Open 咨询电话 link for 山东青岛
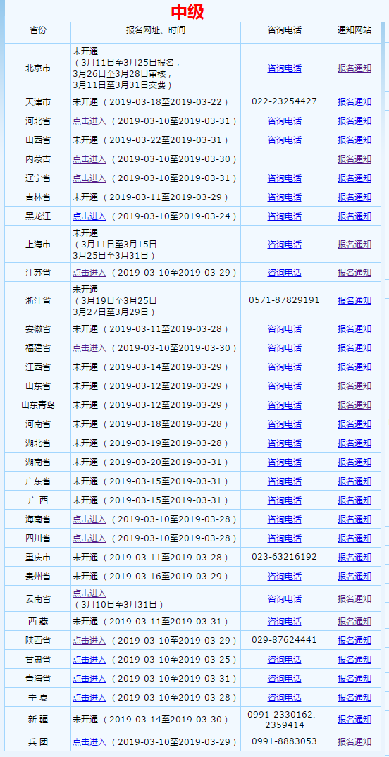 [284, 405]
